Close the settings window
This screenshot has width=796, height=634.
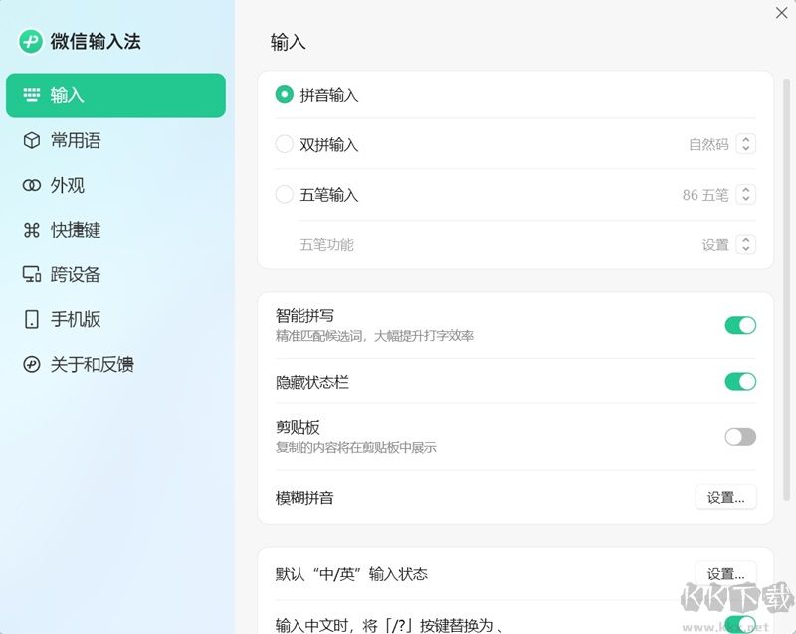pyautogui.click(x=782, y=13)
